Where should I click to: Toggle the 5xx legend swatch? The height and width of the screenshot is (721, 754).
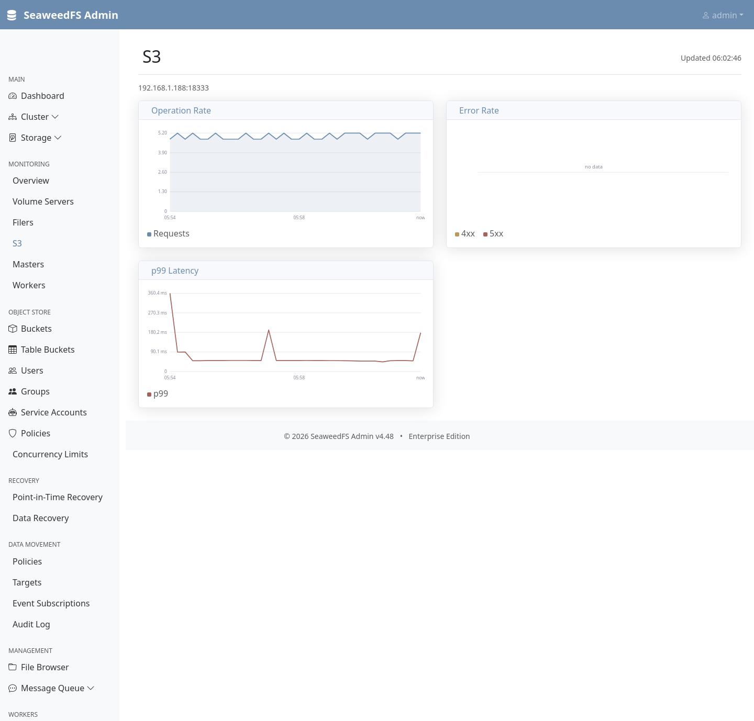pyautogui.click(x=485, y=234)
